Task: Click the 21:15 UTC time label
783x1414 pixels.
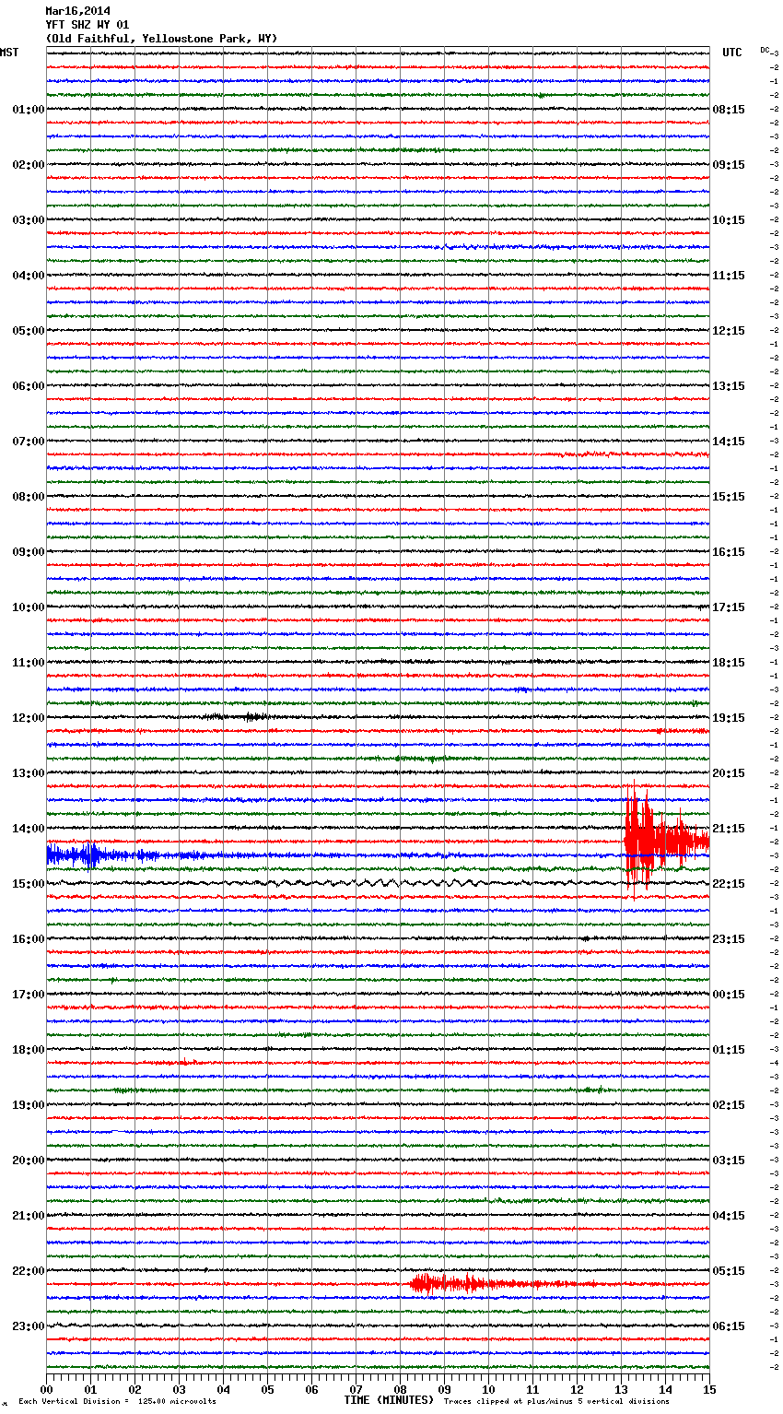Action: (729, 829)
